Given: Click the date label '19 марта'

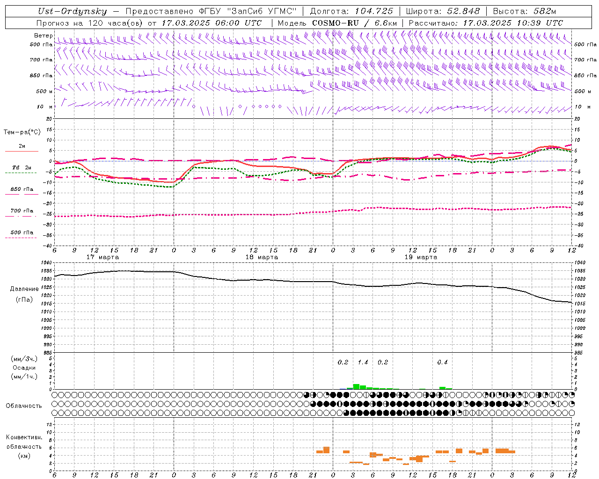Looking at the screenshot, I should [x=421, y=257].
